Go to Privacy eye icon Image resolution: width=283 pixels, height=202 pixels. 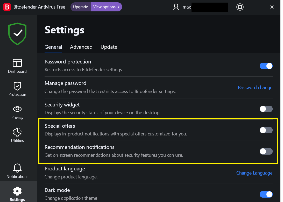click(17, 109)
